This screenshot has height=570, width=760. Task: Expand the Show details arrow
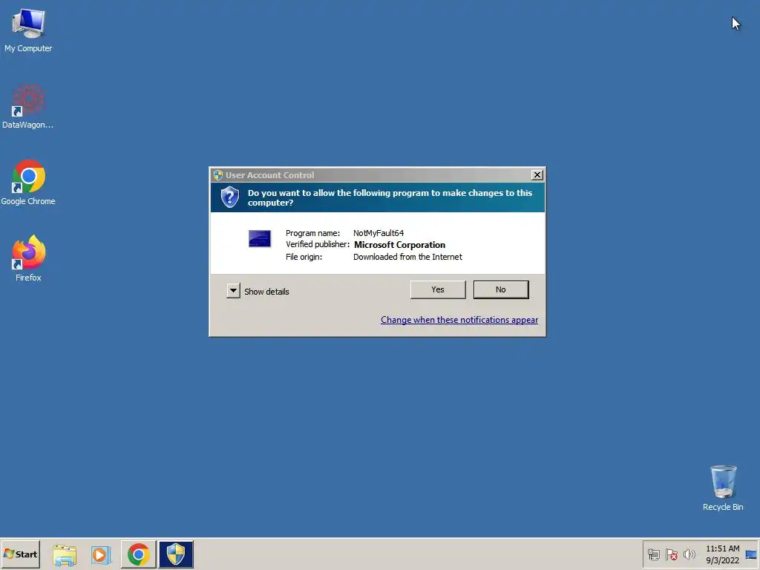click(233, 291)
